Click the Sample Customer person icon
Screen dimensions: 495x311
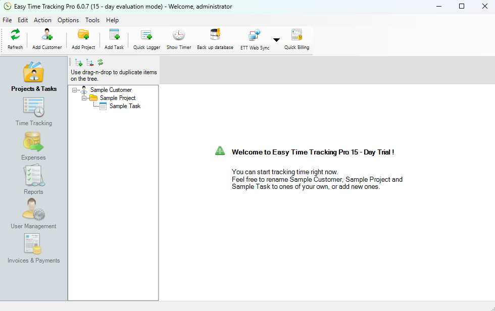pyautogui.click(x=84, y=90)
